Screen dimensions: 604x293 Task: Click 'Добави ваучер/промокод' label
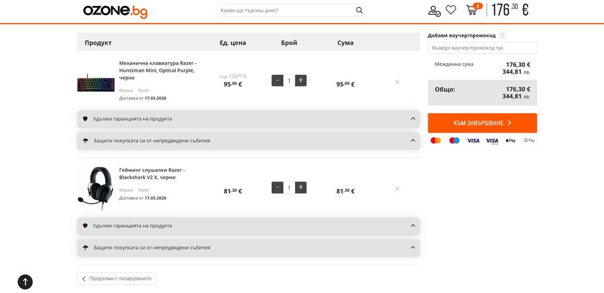(462, 36)
